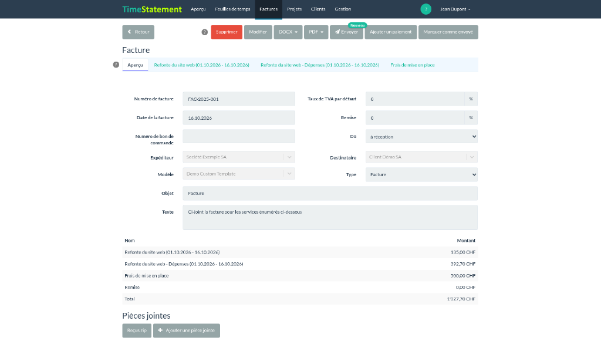Send the invoice with Envoyer
This screenshot has width=601, height=348.
346,32
